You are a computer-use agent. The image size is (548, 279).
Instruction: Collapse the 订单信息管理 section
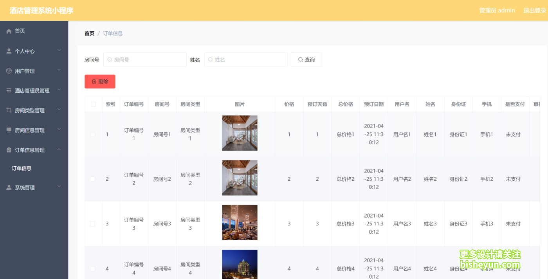(59, 150)
